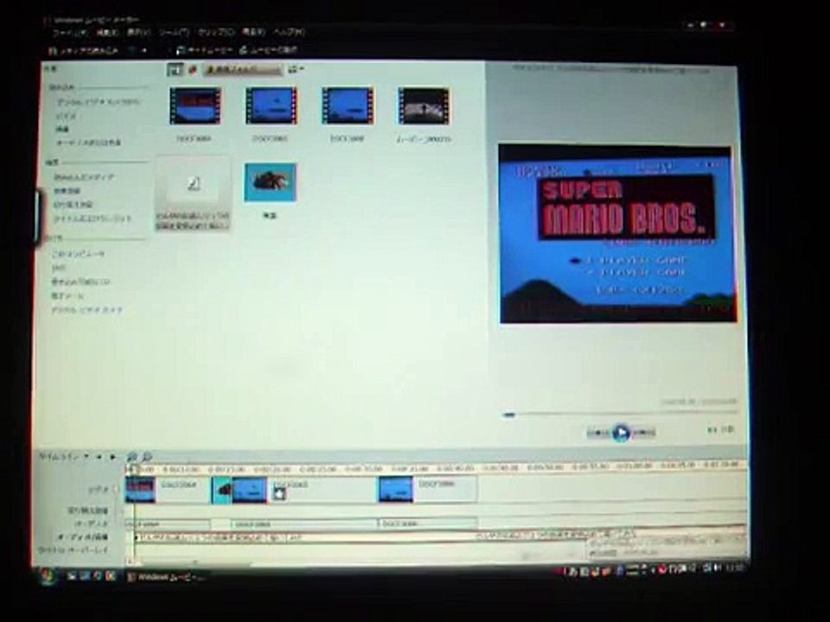Select the DSCF3065 video clip thumbnail
This screenshot has height=622, width=830.
coord(271,106)
